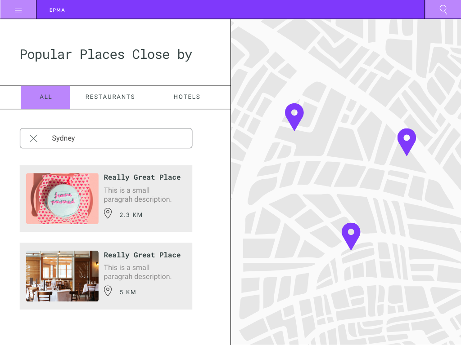
Task: Switch to the RESTAURANTS tab
Action: click(110, 97)
